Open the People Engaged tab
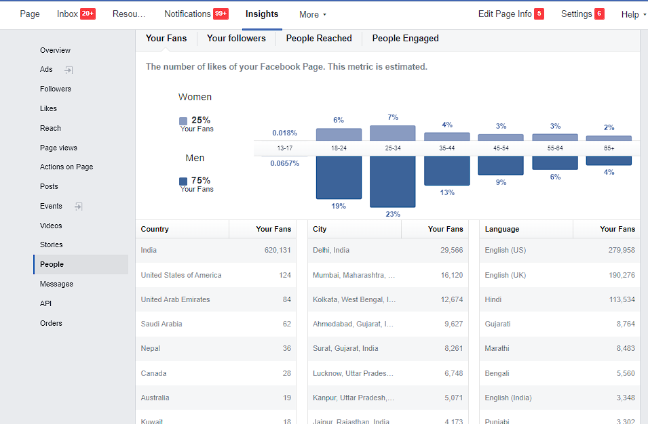This screenshot has width=648, height=424. [405, 39]
